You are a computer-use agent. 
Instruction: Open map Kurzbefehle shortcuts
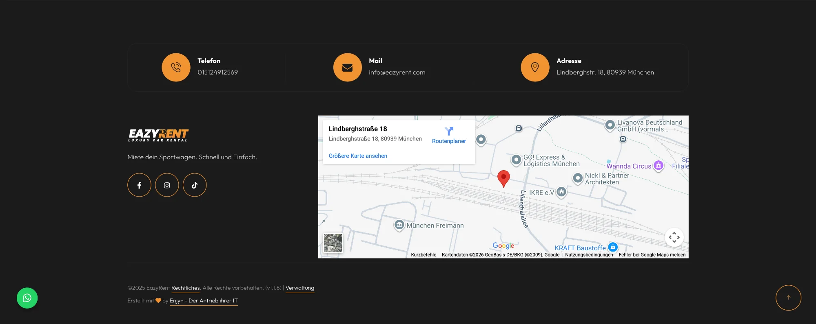coord(424,255)
